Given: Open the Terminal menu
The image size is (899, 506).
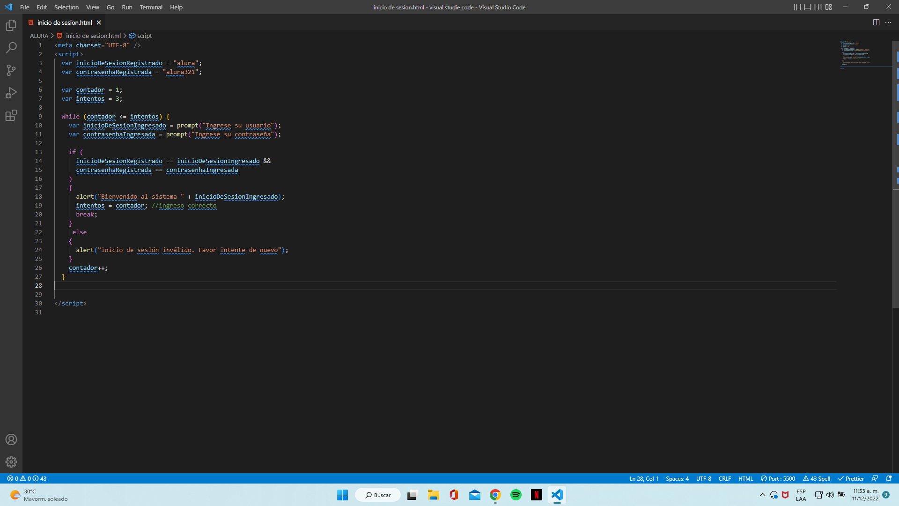Looking at the screenshot, I should 151,7.
